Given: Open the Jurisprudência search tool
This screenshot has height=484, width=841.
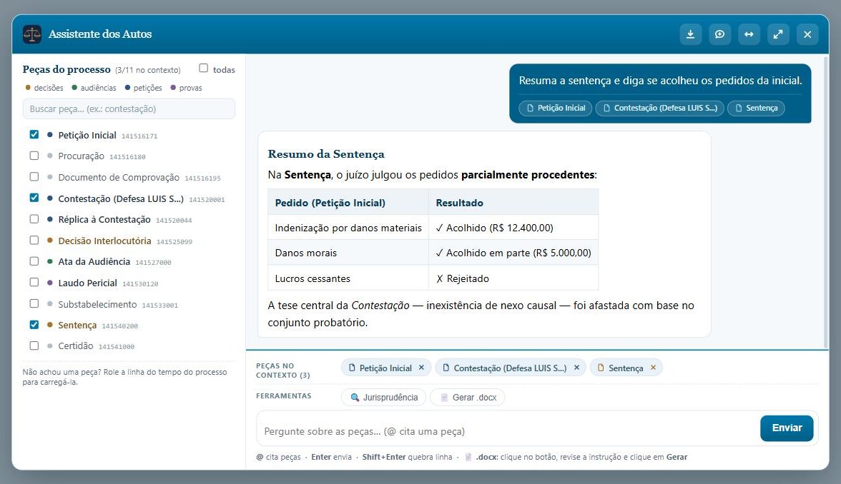Looking at the screenshot, I should [x=383, y=397].
